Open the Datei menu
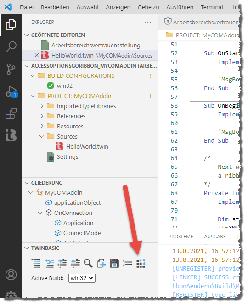248x306 pixels. click(27, 7)
